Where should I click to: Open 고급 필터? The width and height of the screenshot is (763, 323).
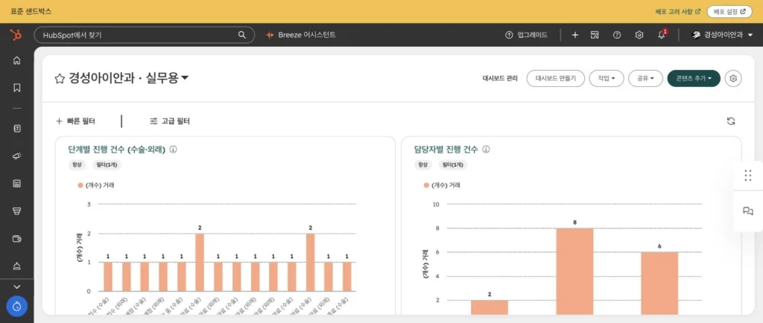tap(170, 121)
